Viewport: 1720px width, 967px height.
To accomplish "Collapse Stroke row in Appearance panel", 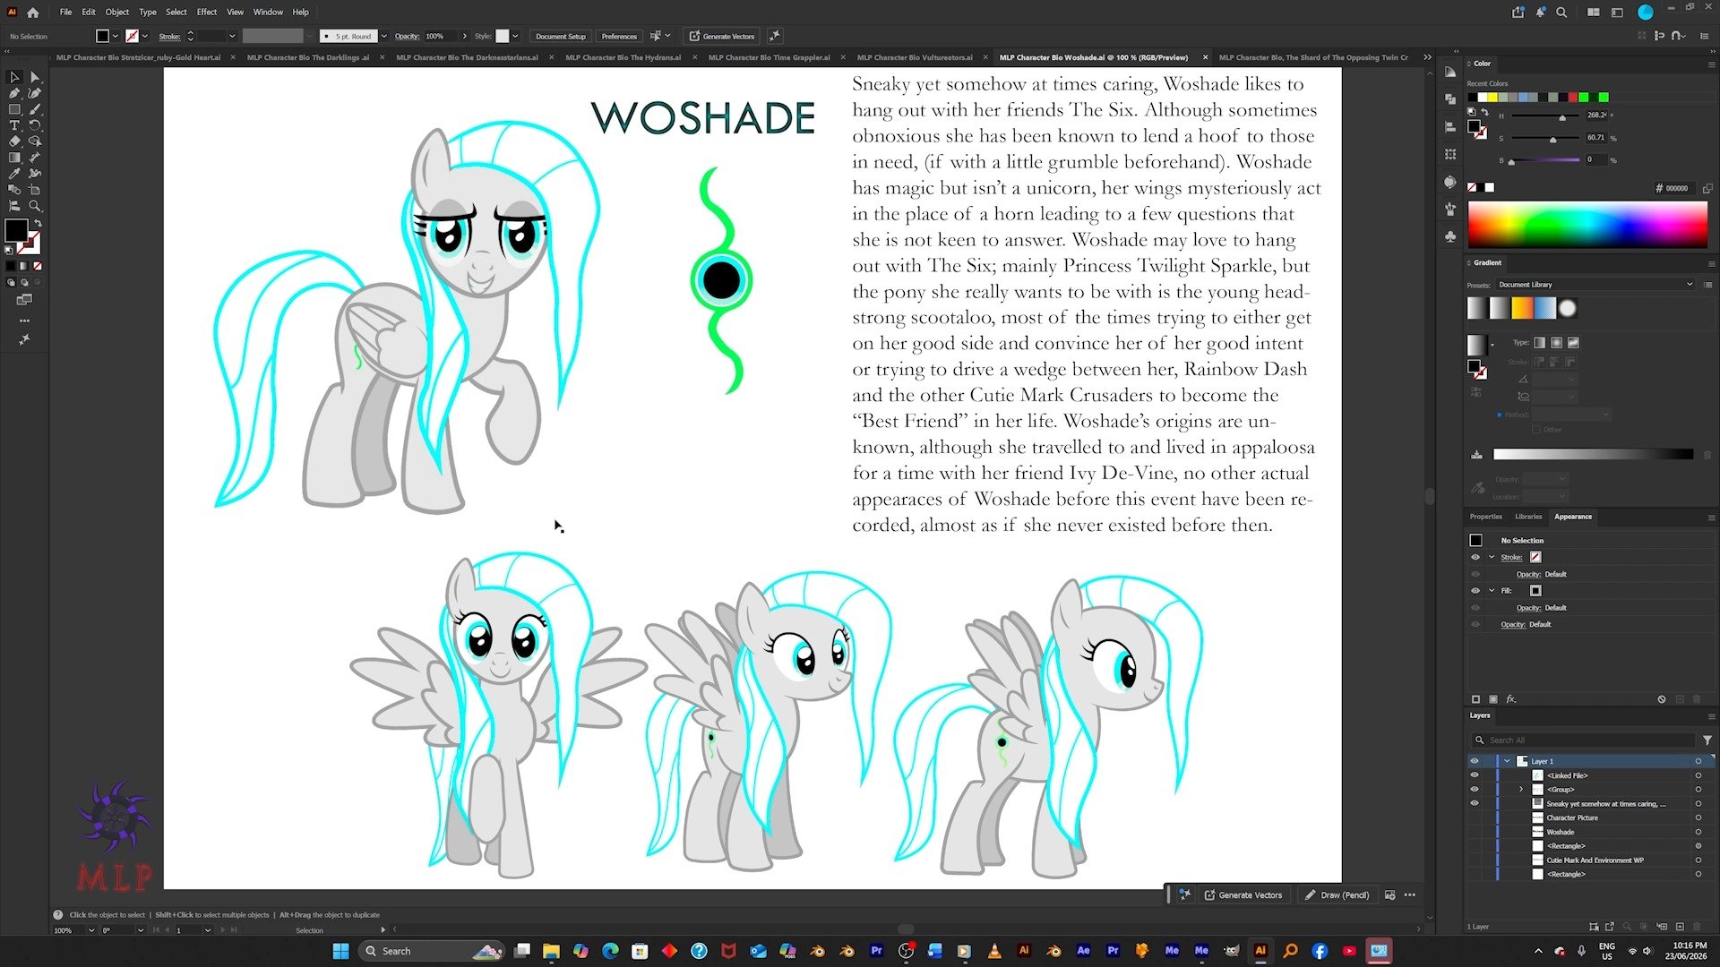I will coord(1492,557).
